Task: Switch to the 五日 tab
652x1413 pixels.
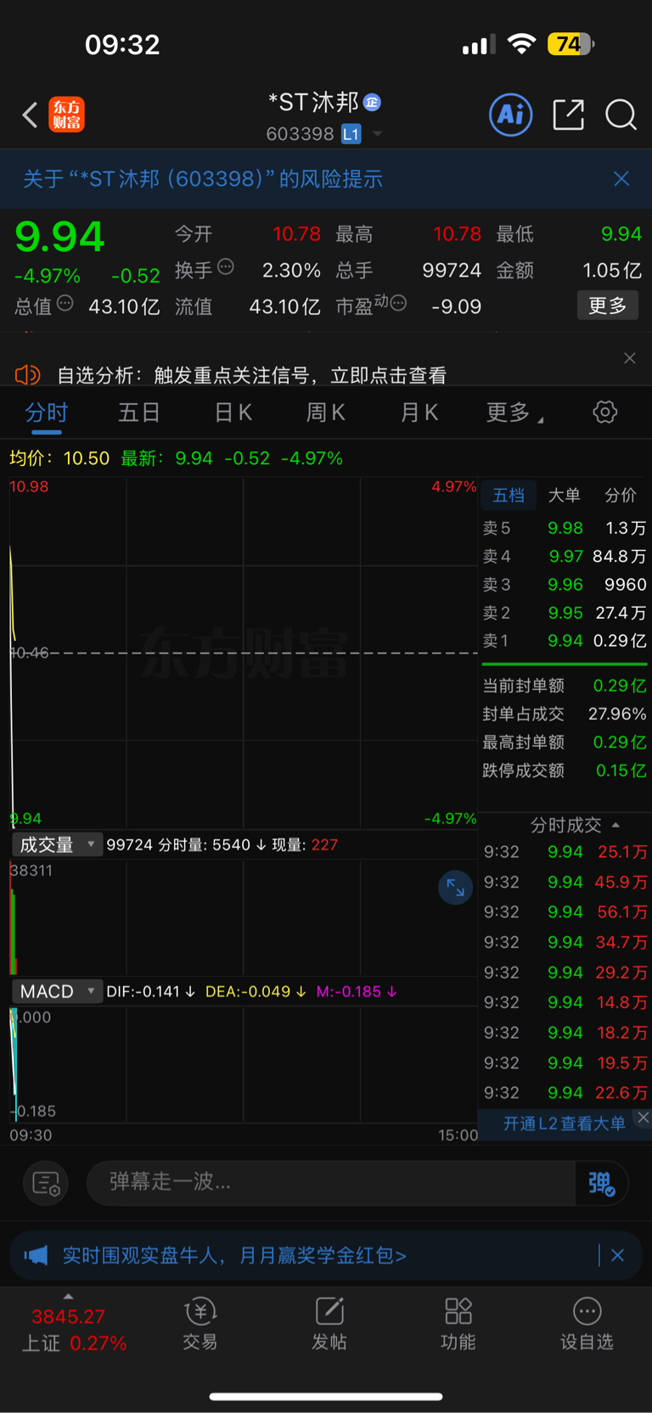Action: tap(140, 412)
